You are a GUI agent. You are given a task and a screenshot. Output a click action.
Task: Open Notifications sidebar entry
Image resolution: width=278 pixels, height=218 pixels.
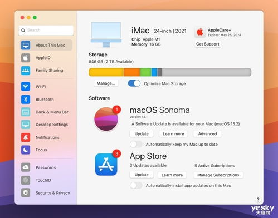click(x=46, y=137)
